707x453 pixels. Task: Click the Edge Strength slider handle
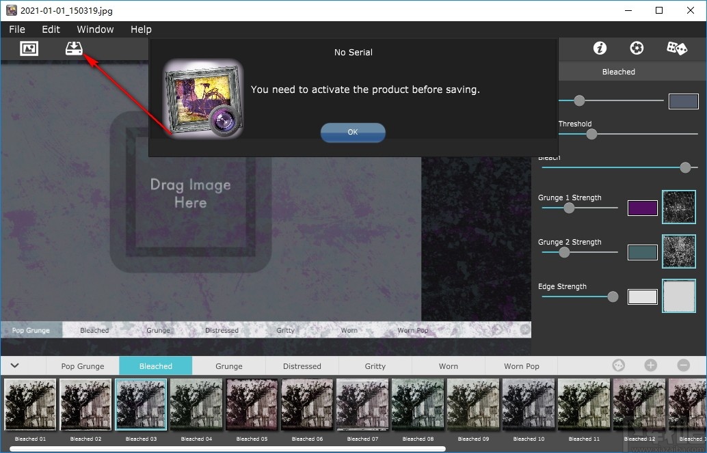pos(613,297)
